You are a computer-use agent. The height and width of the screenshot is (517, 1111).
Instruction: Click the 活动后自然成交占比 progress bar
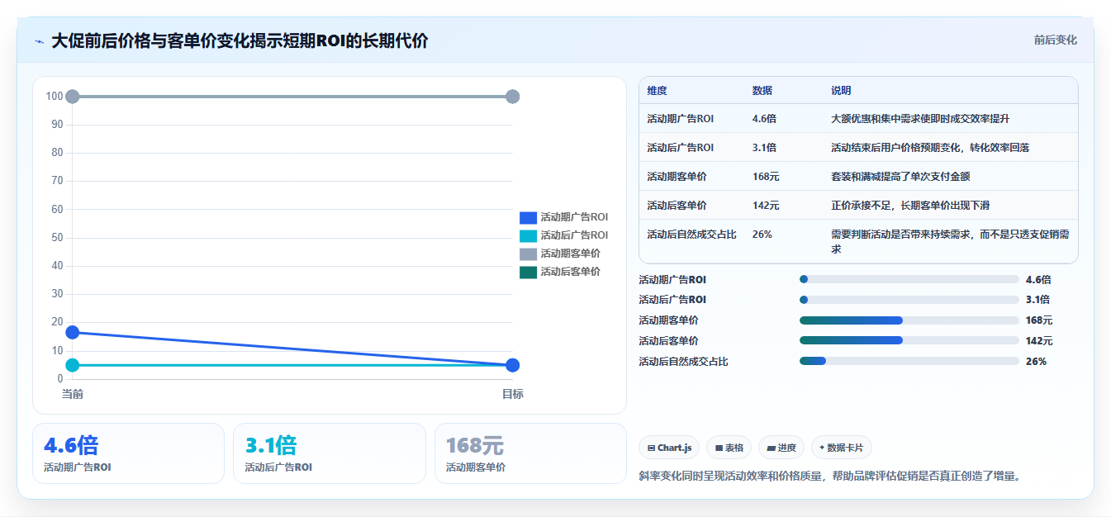909,361
